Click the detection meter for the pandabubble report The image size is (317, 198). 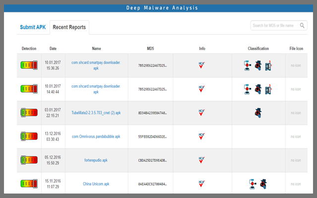29,137
